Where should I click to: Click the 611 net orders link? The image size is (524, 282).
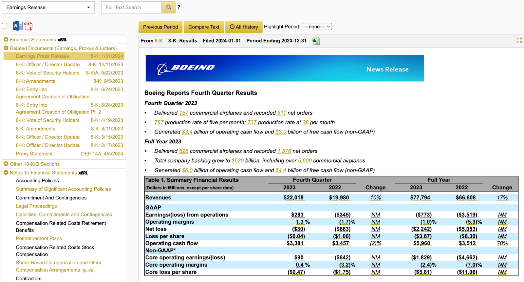pyautogui.click(x=282, y=113)
